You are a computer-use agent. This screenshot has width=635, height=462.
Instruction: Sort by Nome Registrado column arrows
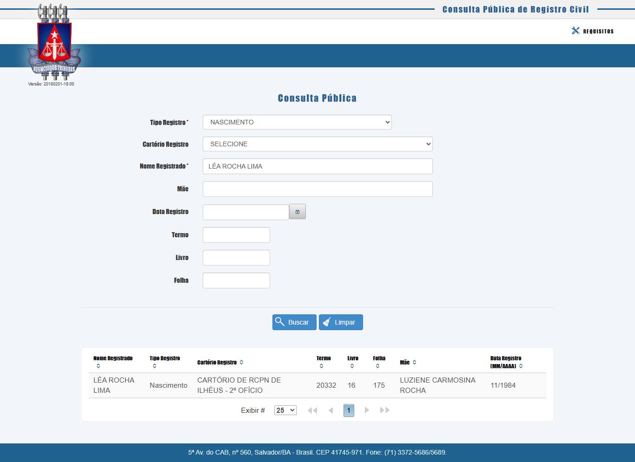pos(98,366)
